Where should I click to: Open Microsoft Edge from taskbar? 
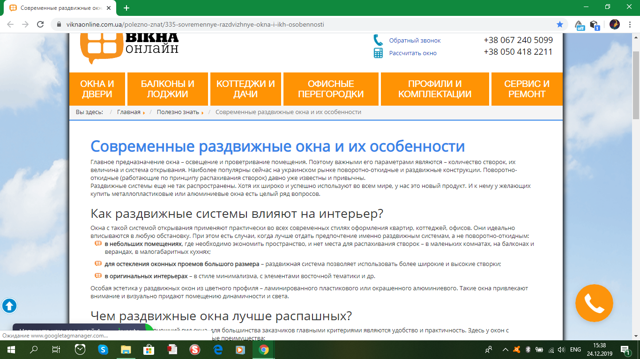218,349
